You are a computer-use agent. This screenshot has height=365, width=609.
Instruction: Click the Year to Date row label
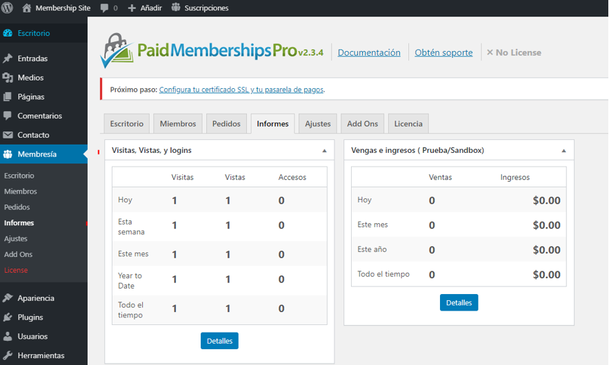pos(130,280)
